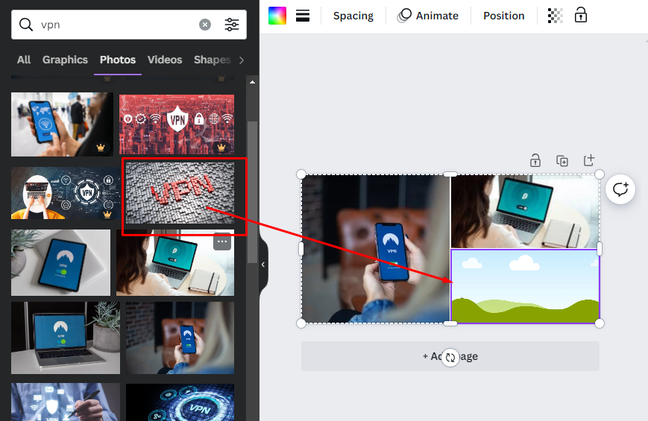Screen dimensions: 648x421
Task: Click the top-left corner resize handle
Action: [301, 174]
